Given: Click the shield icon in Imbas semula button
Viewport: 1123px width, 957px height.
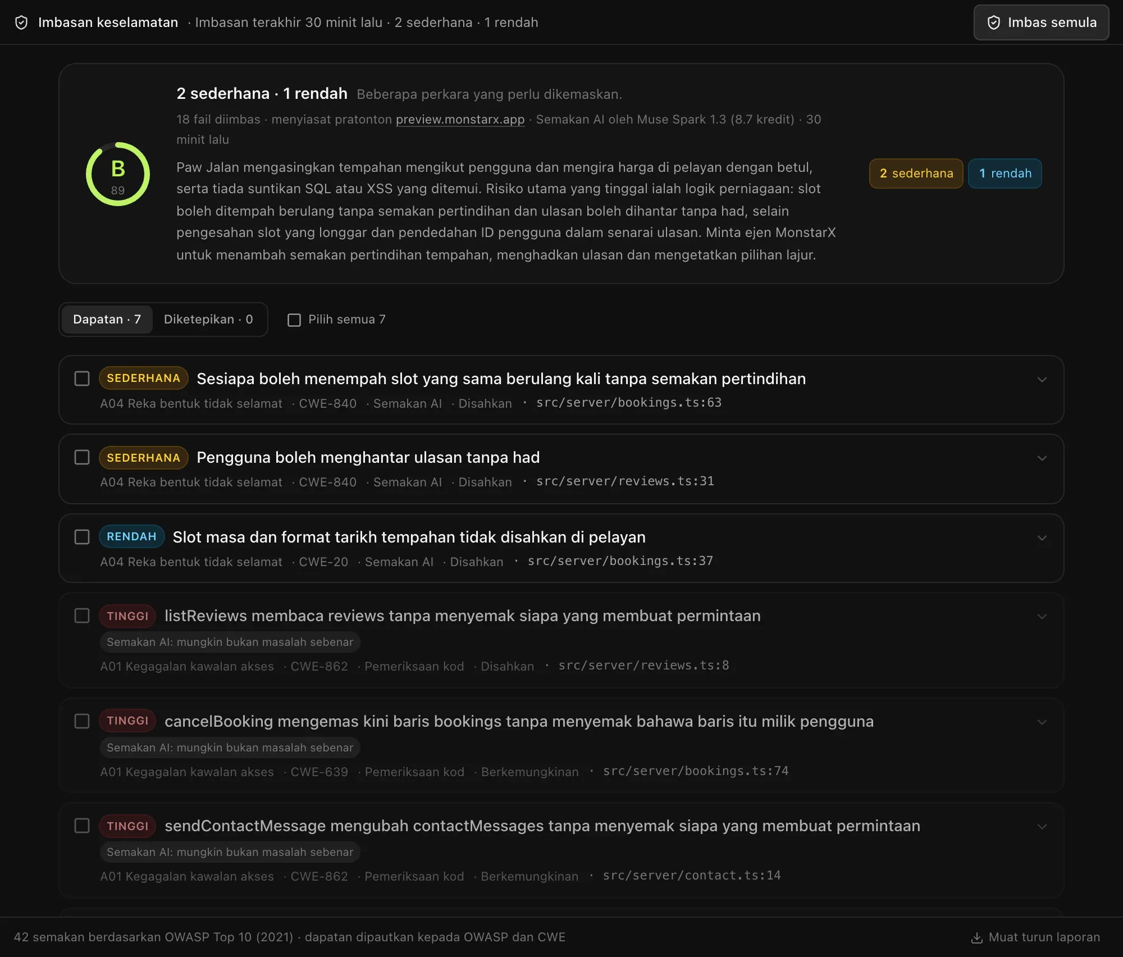Looking at the screenshot, I should click(x=993, y=22).
